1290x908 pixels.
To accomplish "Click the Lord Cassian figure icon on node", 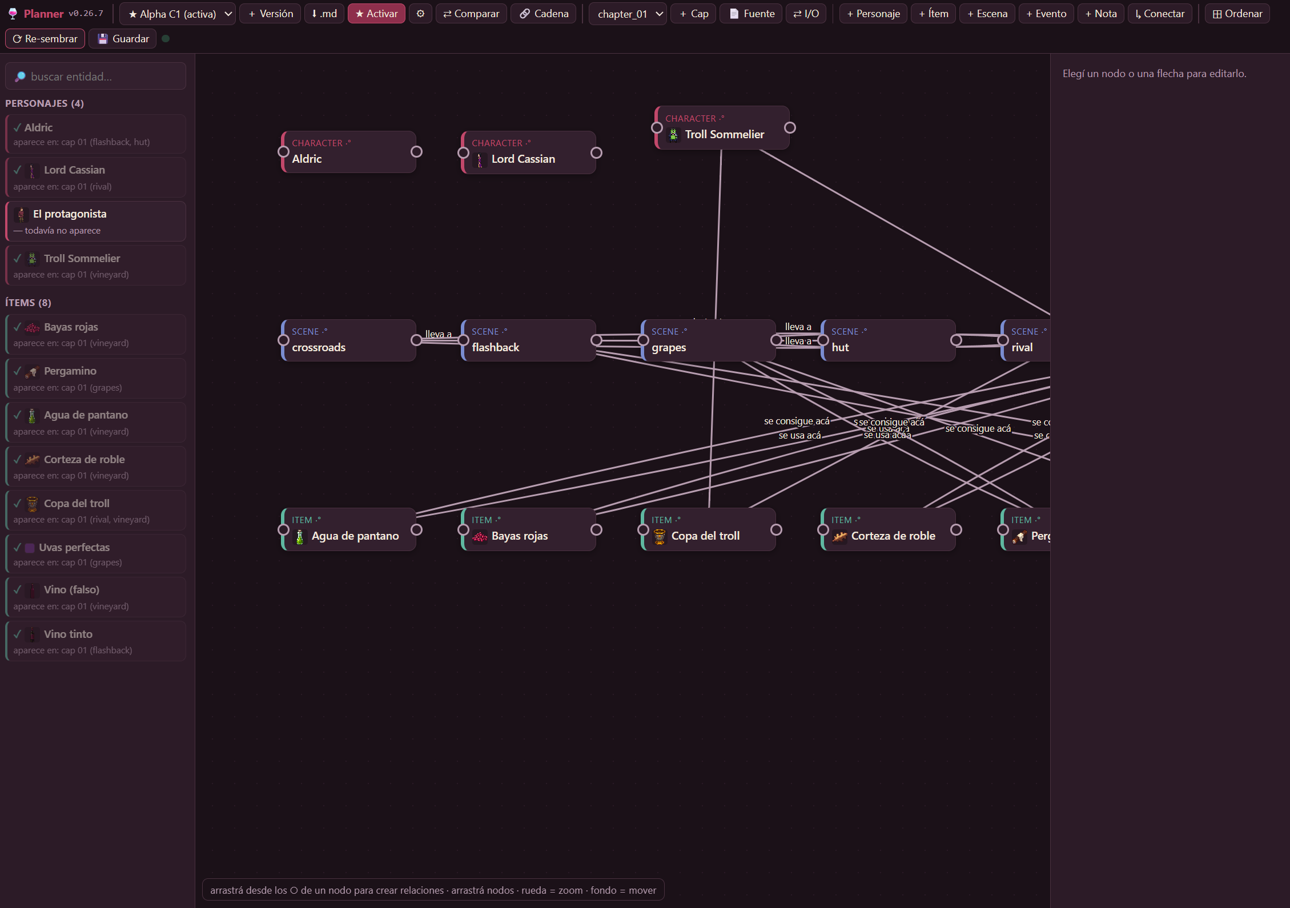I will pos(480,159).
